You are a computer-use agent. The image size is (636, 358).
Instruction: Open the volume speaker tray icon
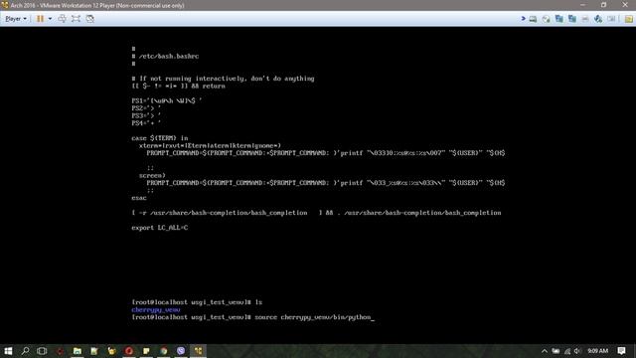(577, 351)
